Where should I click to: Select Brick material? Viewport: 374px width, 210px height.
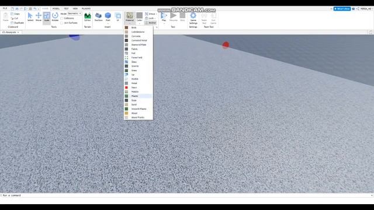(138, 27)
